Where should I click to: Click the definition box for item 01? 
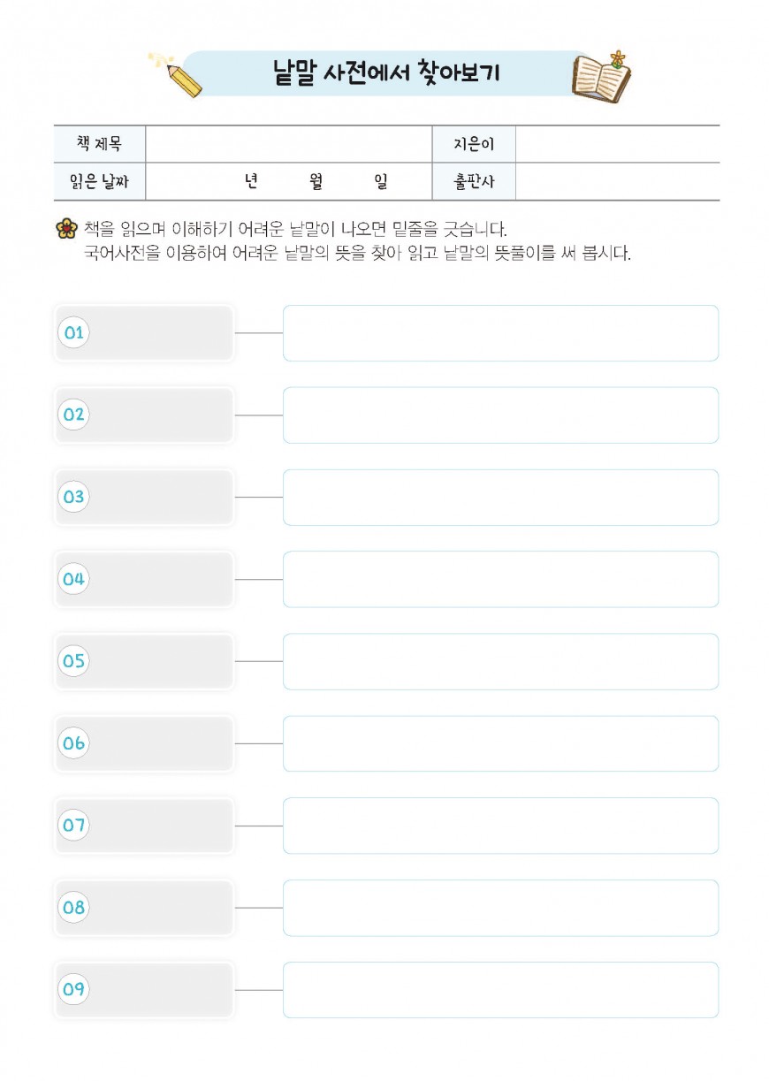[x=500, y=333]
